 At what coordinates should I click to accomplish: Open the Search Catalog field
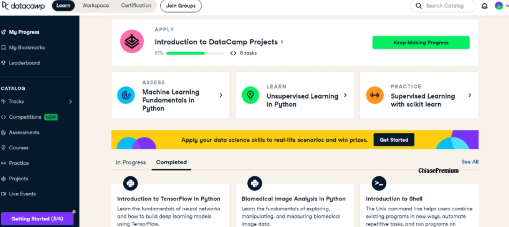[442, 6]
